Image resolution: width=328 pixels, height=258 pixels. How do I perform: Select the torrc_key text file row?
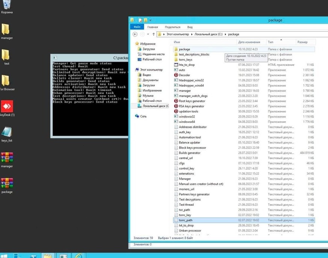[x=185, y=215]
